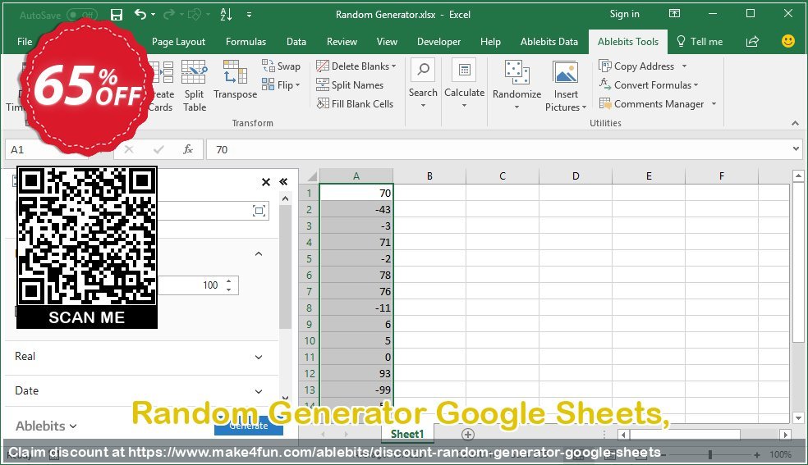Open the Calculate tool

pyautogui.click(x=464, y=84)
